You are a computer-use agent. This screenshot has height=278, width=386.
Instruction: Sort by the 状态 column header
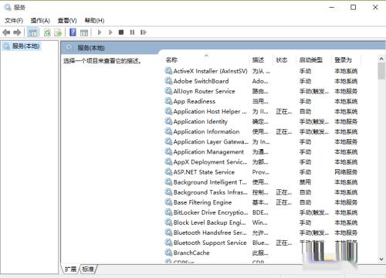(x=284, y=60)
